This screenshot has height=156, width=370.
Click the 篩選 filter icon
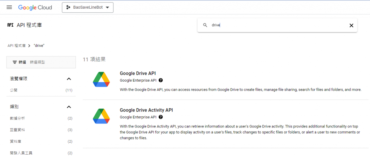coord(14,62)
